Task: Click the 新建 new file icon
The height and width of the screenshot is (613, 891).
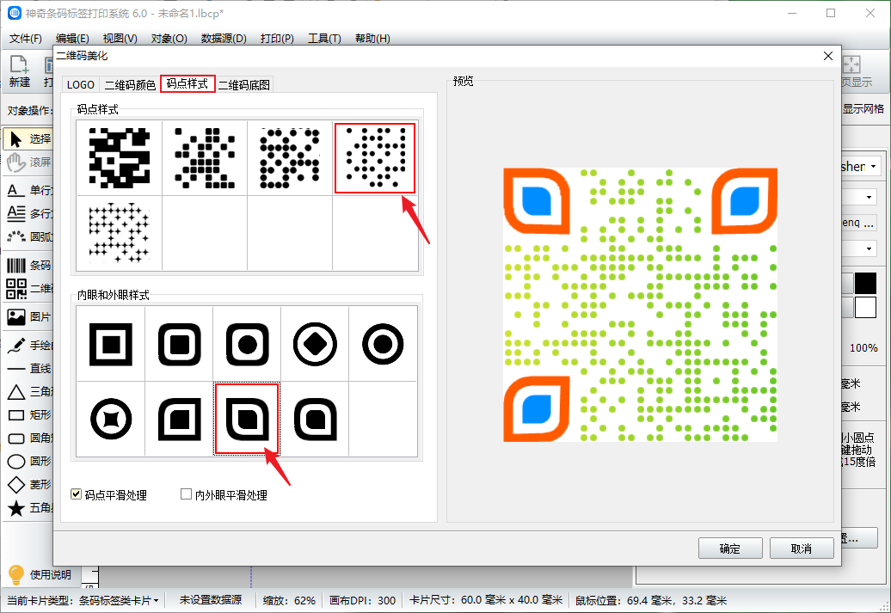Action: coord(19,71)
